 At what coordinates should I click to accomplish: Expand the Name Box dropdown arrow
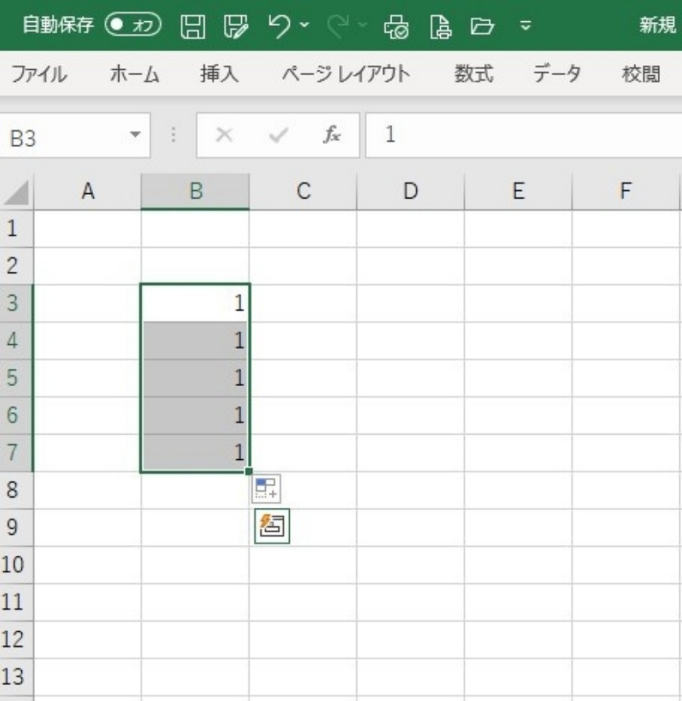[135, 135]
